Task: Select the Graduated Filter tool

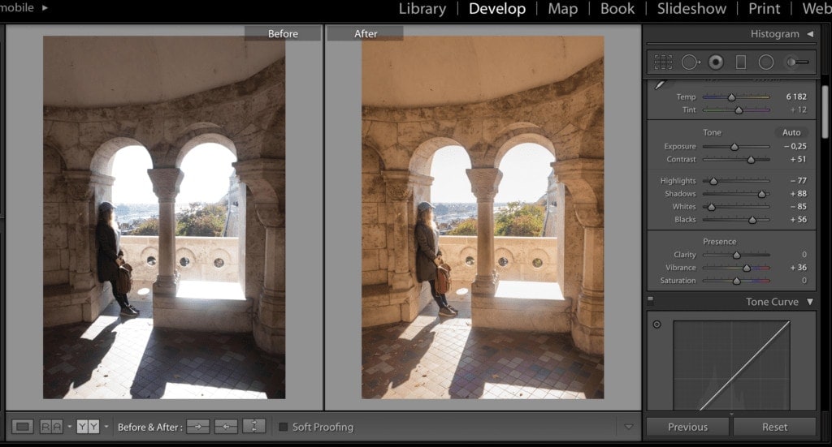Action: [741, 62]
